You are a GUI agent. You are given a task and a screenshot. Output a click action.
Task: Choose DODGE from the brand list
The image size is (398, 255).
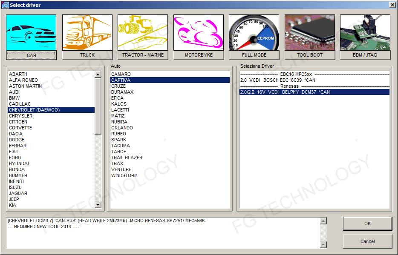[51, 140]
